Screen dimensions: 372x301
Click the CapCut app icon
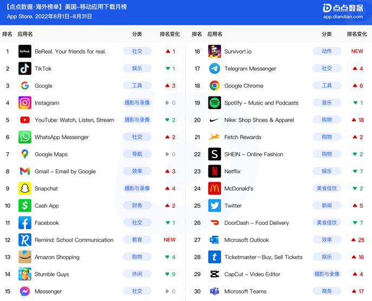coord(214,274)
